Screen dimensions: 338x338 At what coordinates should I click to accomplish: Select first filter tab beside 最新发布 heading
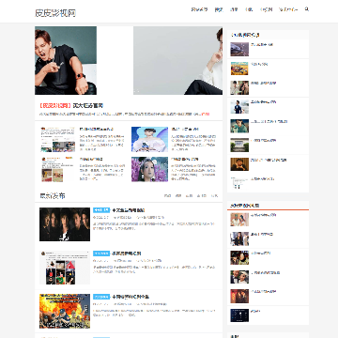167,196
